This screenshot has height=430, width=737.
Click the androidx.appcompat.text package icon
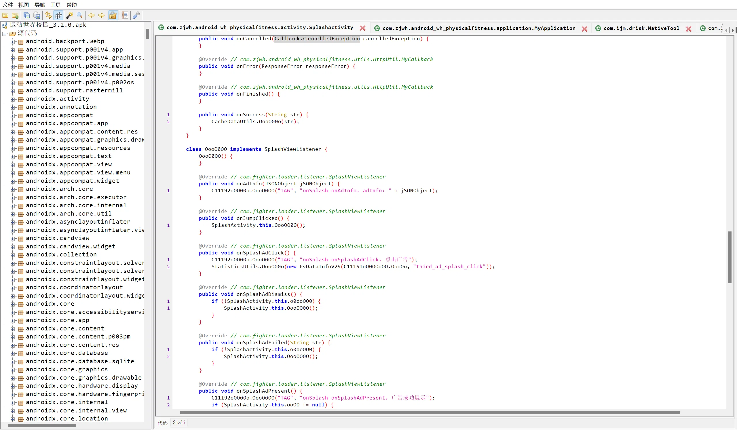tap(21, 157)
